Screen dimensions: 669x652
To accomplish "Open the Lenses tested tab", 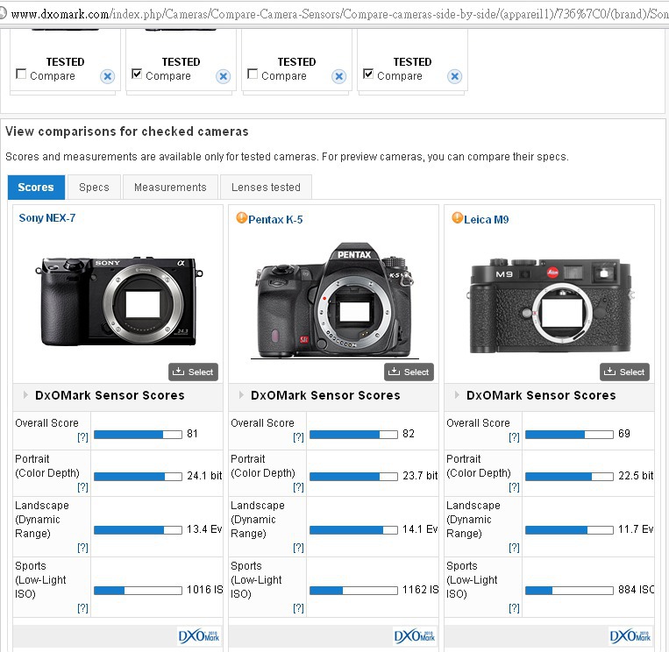I will 266,188.
